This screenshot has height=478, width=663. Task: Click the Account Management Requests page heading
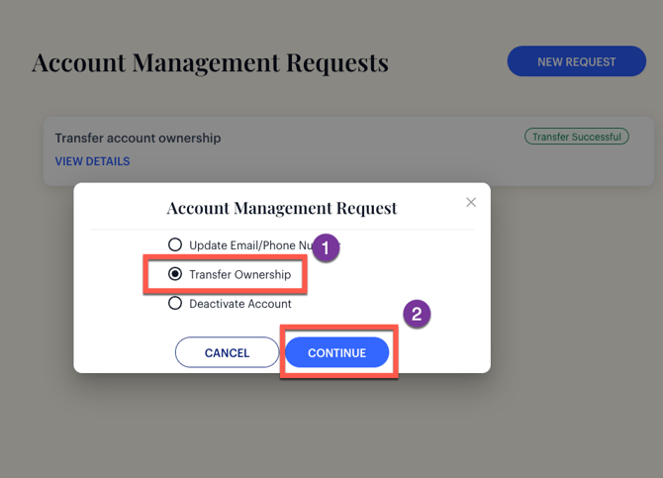coord(210,63)
